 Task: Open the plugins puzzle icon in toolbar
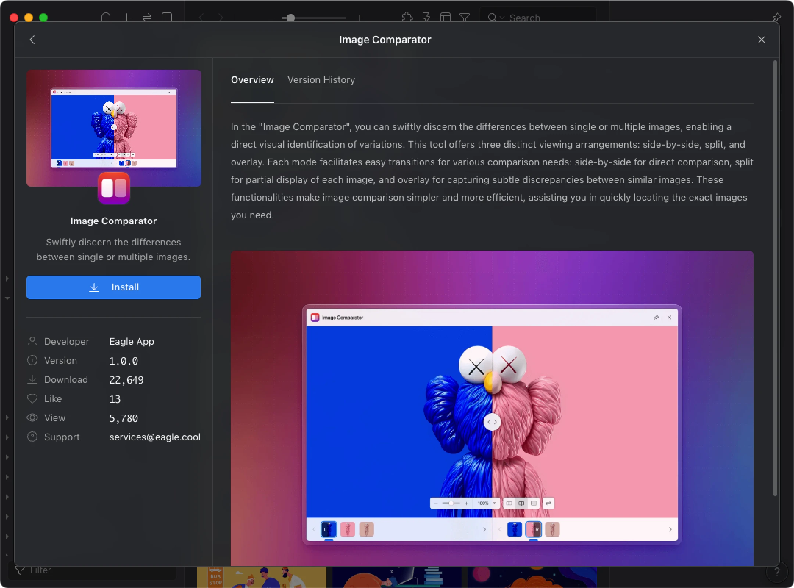[x=407, y=17]
